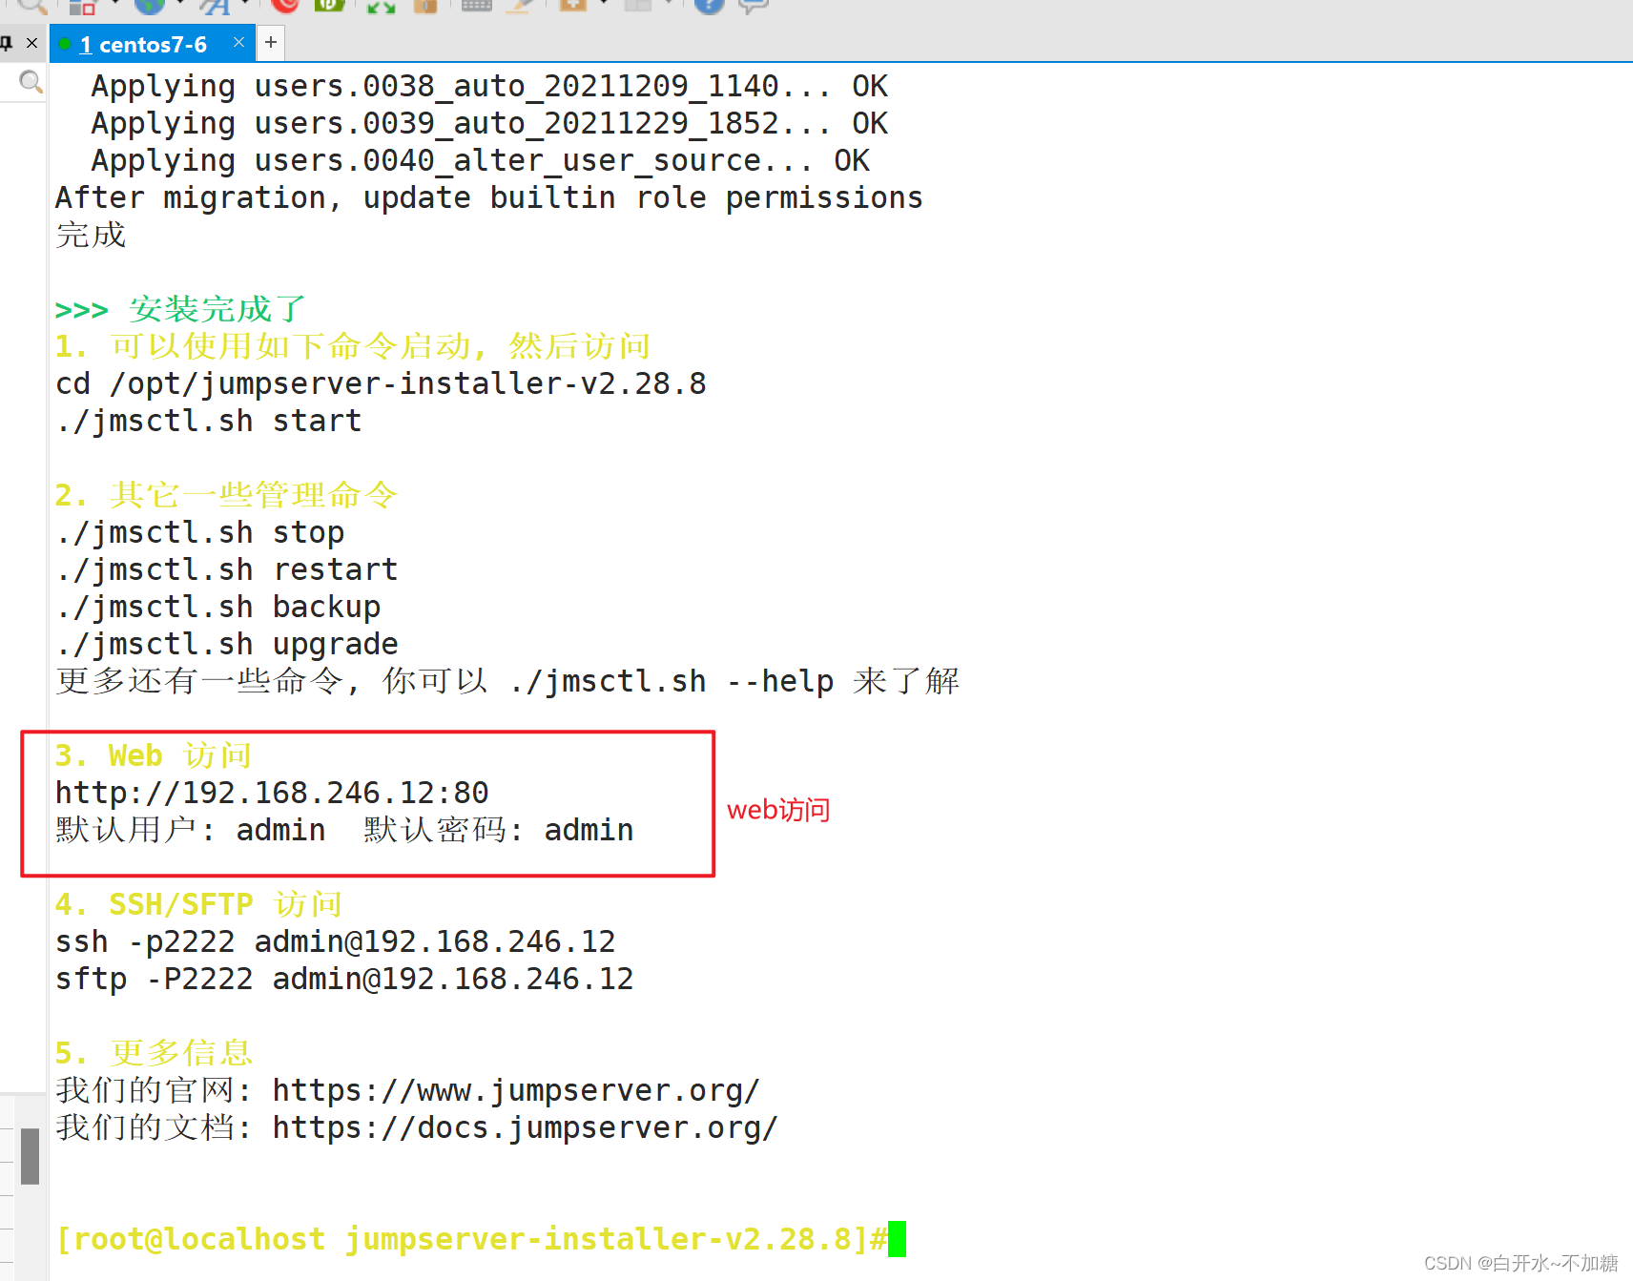Viewport: 1633px width, 1281px height.
Task: Click the chat bubble toolbar icon
Action: 753,6
